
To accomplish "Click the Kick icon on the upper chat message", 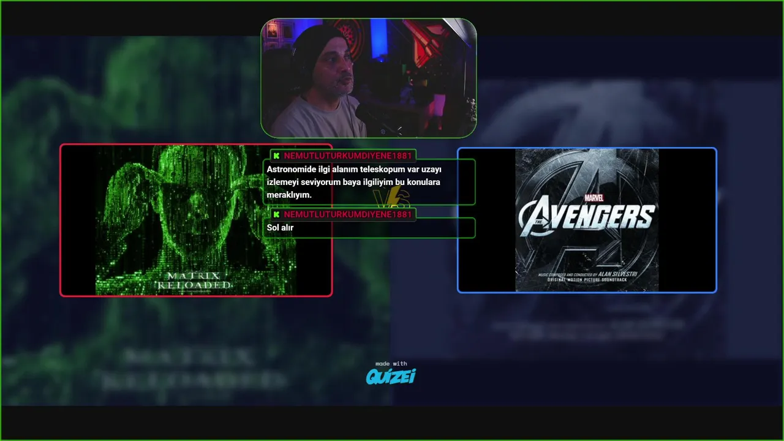I will point(277,156).
